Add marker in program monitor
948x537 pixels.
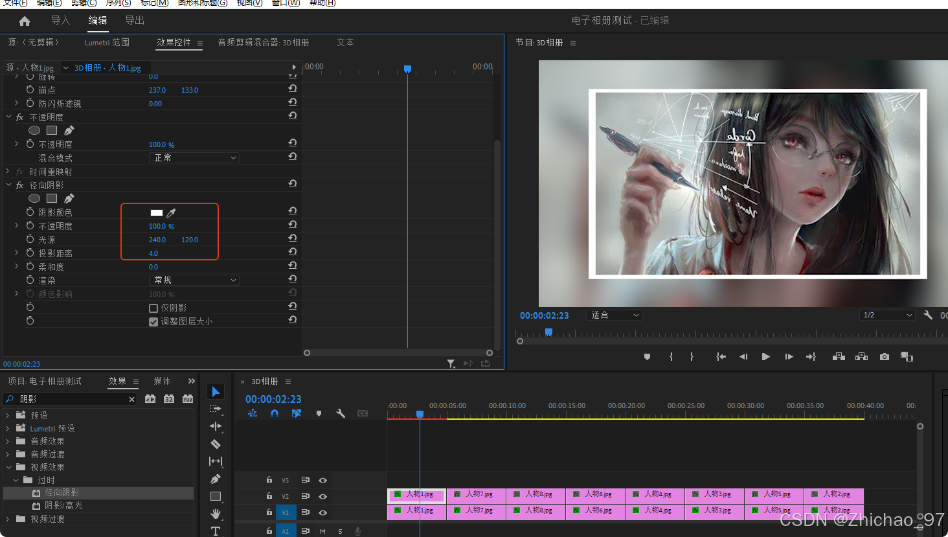(647, 357)
